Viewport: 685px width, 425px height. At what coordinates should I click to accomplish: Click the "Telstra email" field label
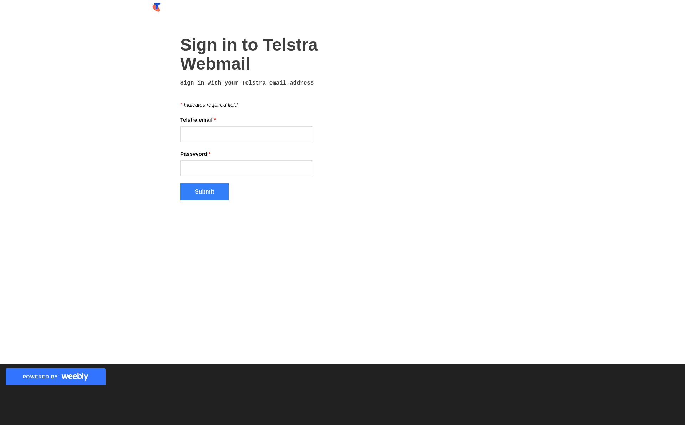pos(196,120)
